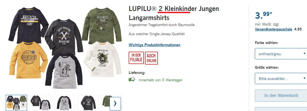Select the thumbnail of the gray raglan shirt

64,103
